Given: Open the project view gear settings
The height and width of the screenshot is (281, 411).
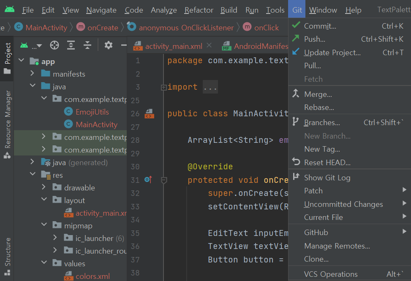Looking at the screenshot, I should [109, 45].
